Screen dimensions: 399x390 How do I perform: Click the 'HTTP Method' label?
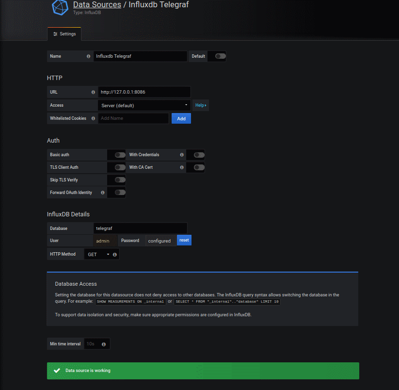pos(63,254)
